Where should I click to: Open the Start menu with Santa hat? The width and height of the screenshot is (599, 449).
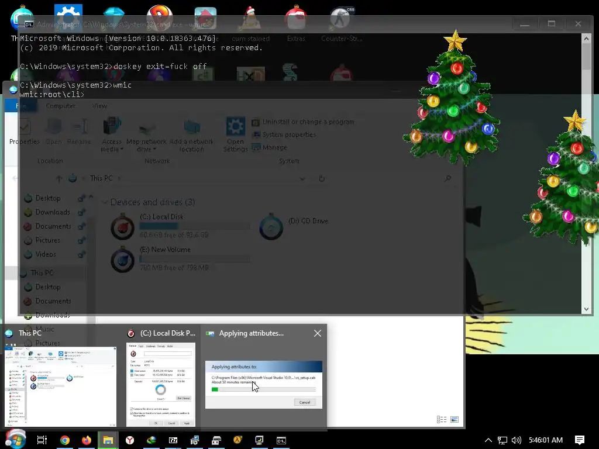15,439
